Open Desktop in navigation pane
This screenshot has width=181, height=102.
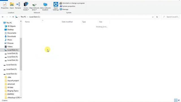[x=10, y=29]
